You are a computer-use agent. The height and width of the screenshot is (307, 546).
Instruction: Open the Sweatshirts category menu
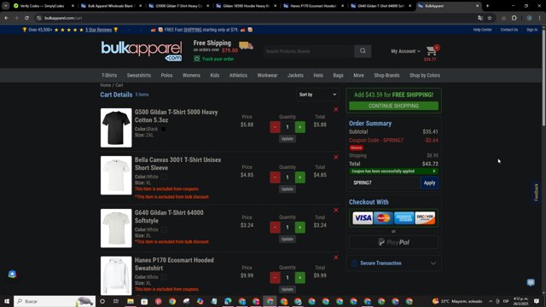[139, 75]
